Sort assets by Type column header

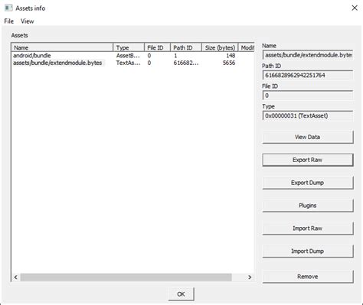pos(129,47)
